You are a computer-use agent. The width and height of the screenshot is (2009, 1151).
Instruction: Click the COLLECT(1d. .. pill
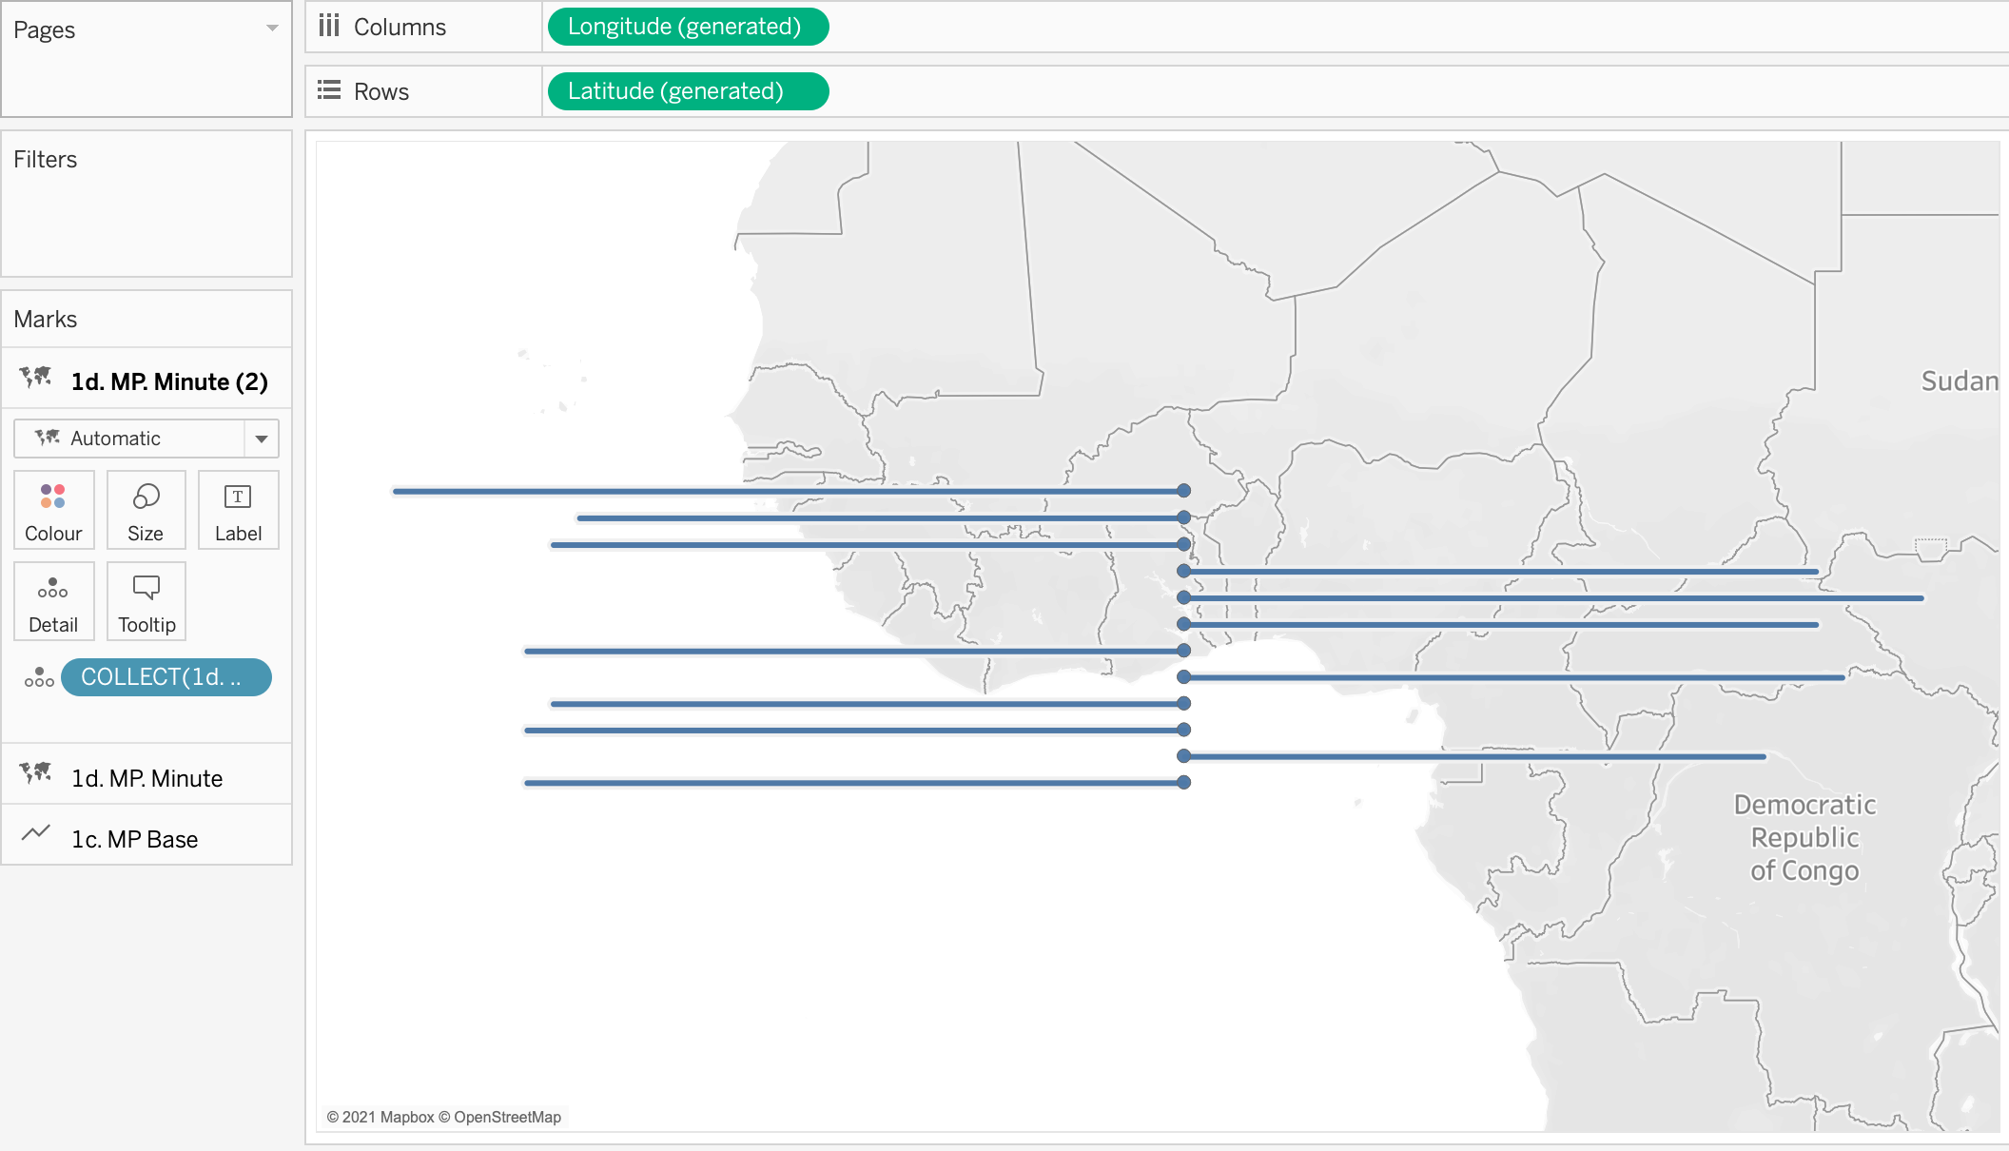(166, 677)
